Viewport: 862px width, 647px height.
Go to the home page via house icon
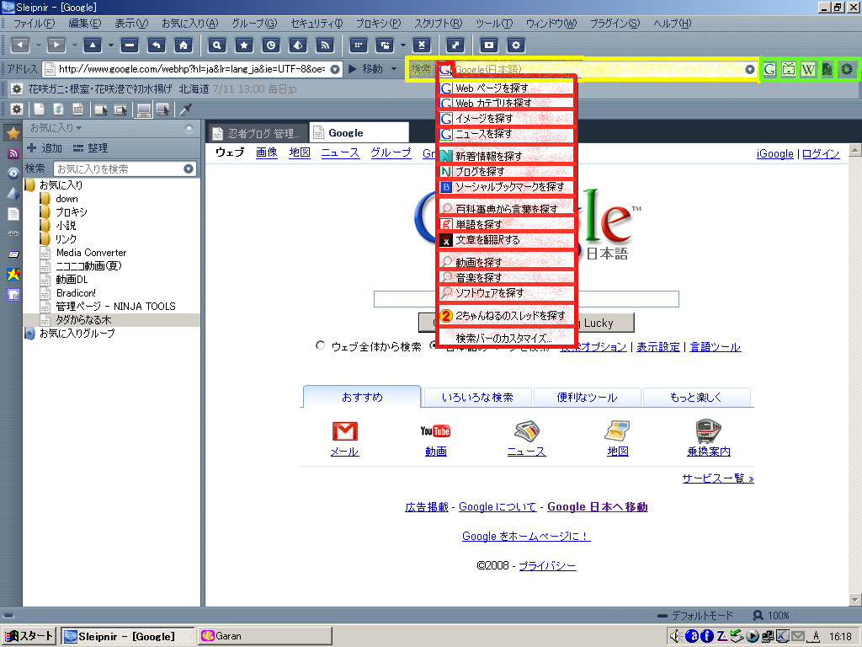pos(184,45)
